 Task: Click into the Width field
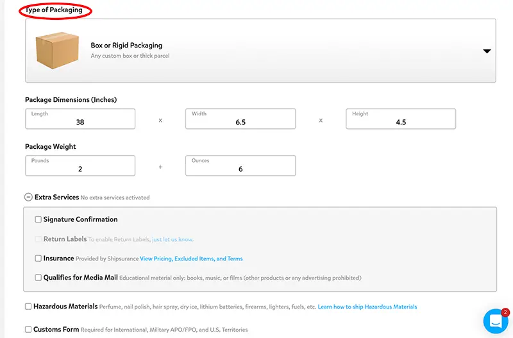tap(240, 119)
